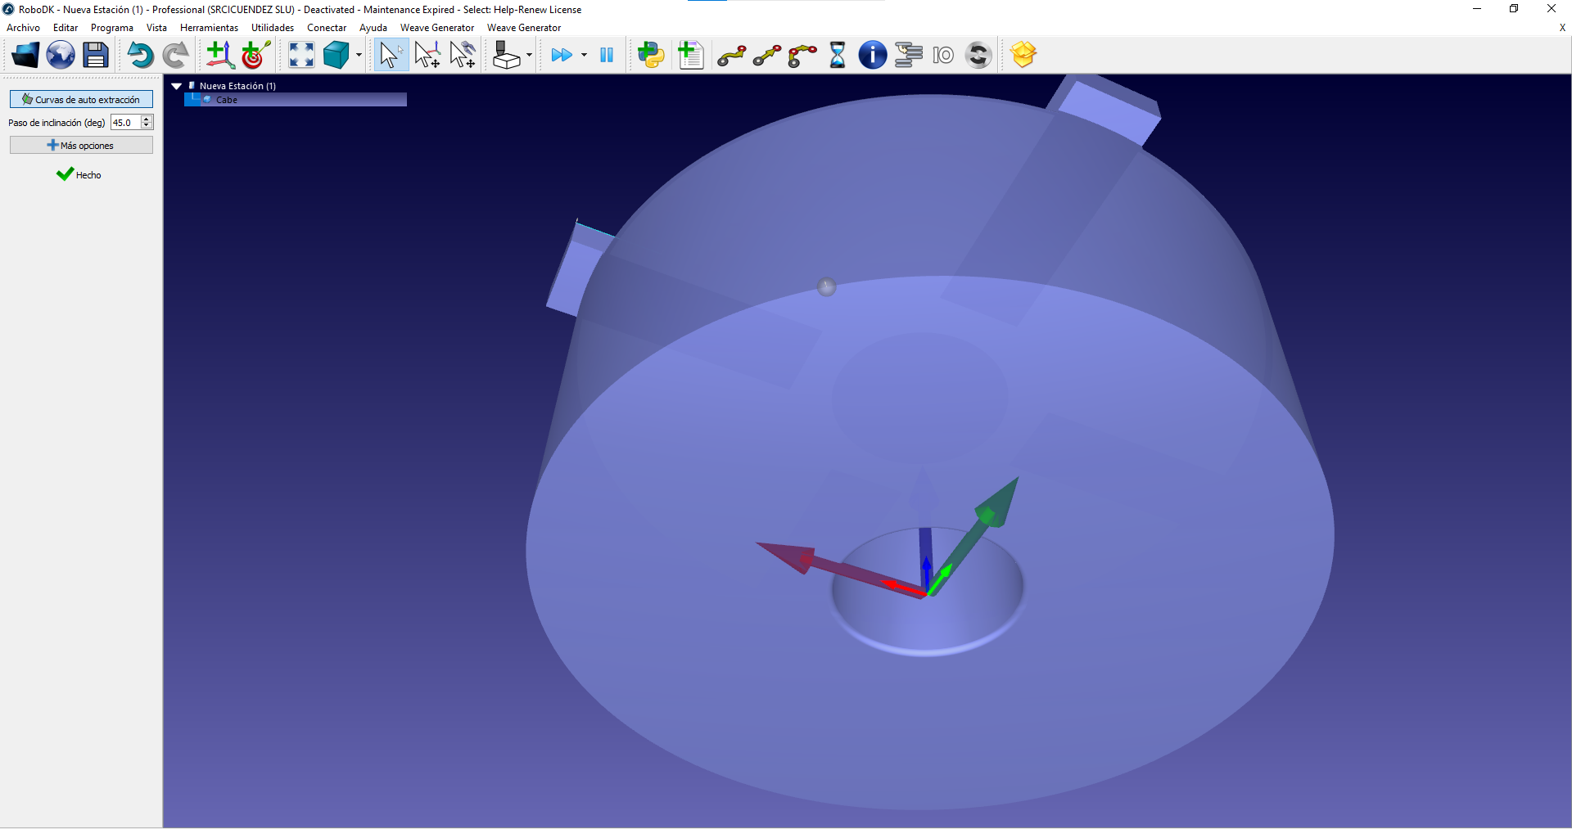Activate the move reference frame tool
Screen dimensions: 1572x829
[x=427, y=56]
